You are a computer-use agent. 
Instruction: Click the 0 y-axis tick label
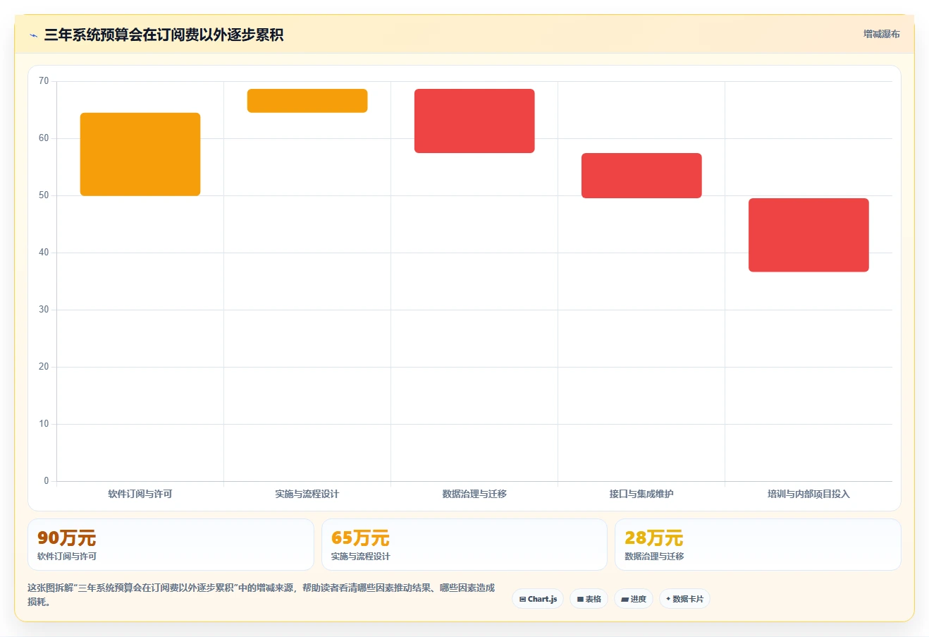[47, 481]
